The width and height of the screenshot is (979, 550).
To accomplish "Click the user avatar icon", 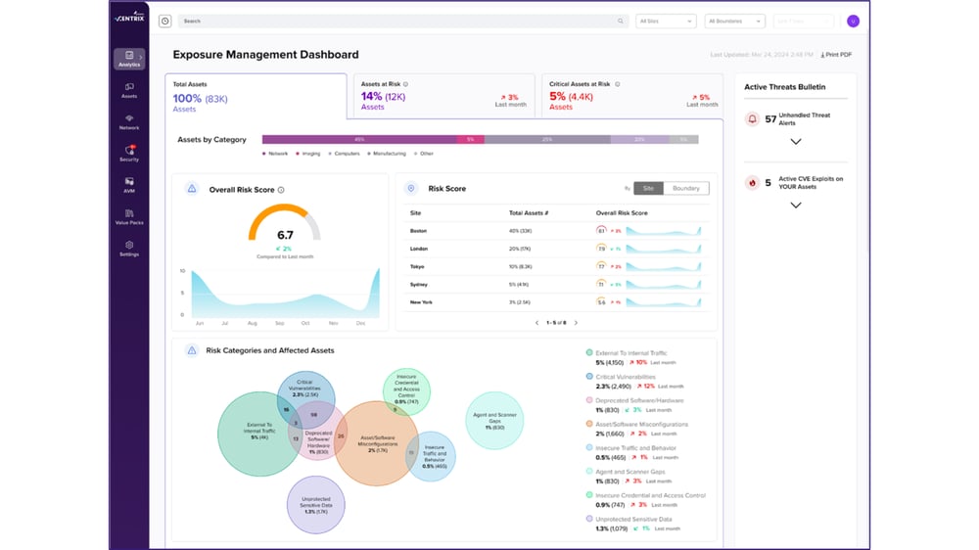I will coord(853,21).
